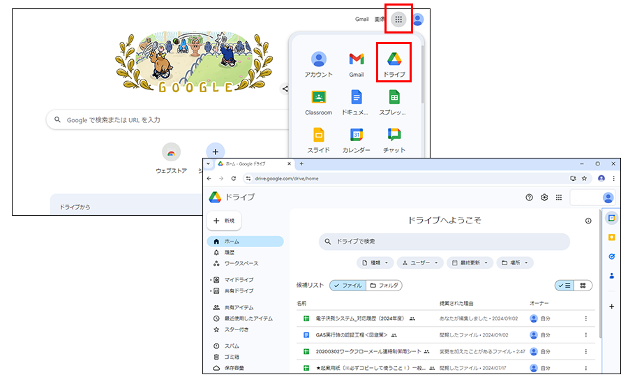Open Google Keep in the side panel
Viewport: 628px width, 384px height.
coord(611,237)
